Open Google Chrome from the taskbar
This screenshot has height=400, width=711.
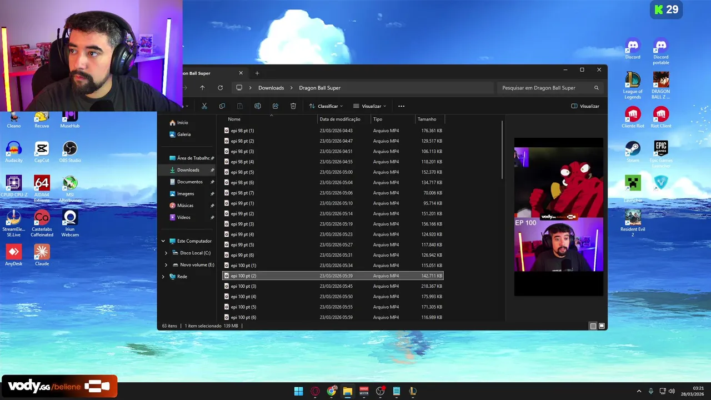pos(332,391)
